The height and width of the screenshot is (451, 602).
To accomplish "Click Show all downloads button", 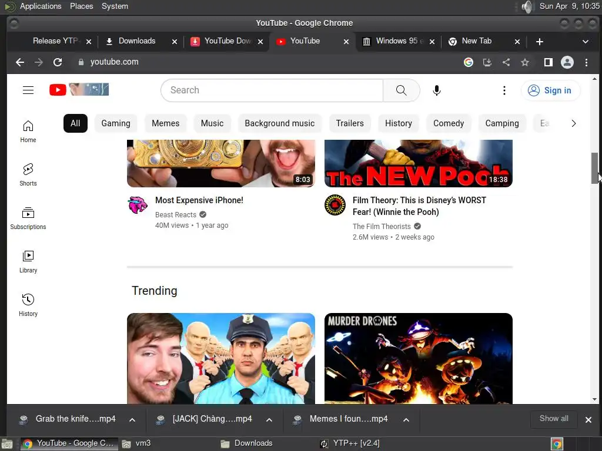I will (554, 419).
